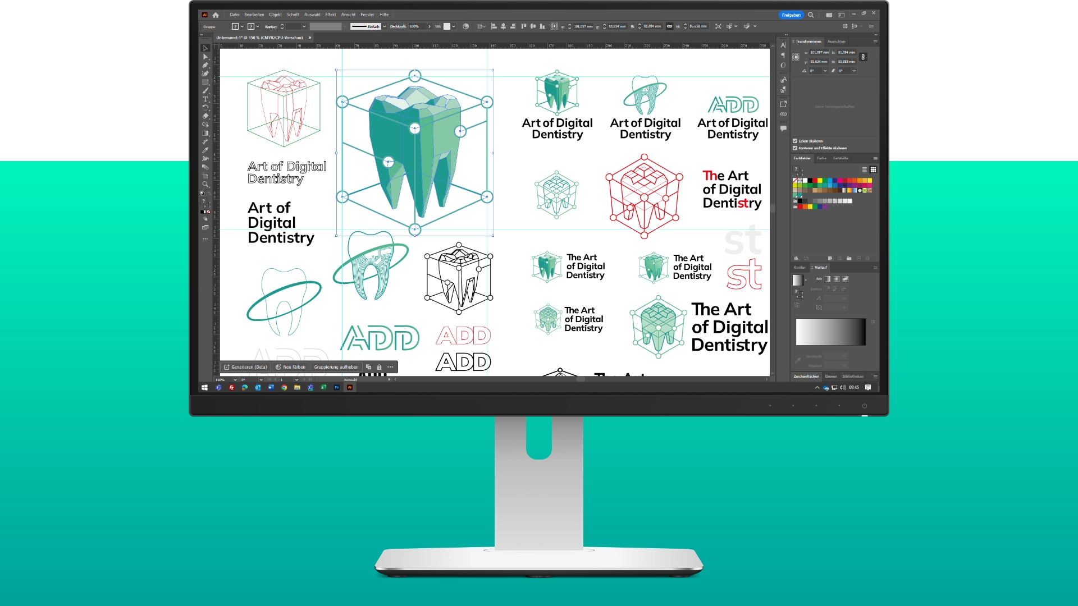Viewport: 1078px width, 606px height.
Task: Select radial gradient type icon
Action: point(837,279)
